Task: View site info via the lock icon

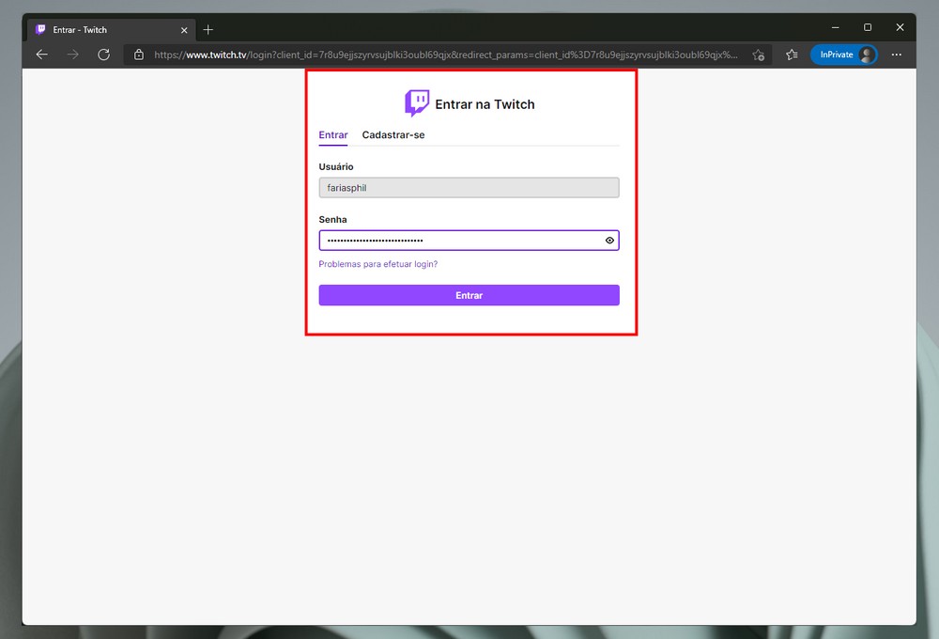Action: click(x=139, y=55)
